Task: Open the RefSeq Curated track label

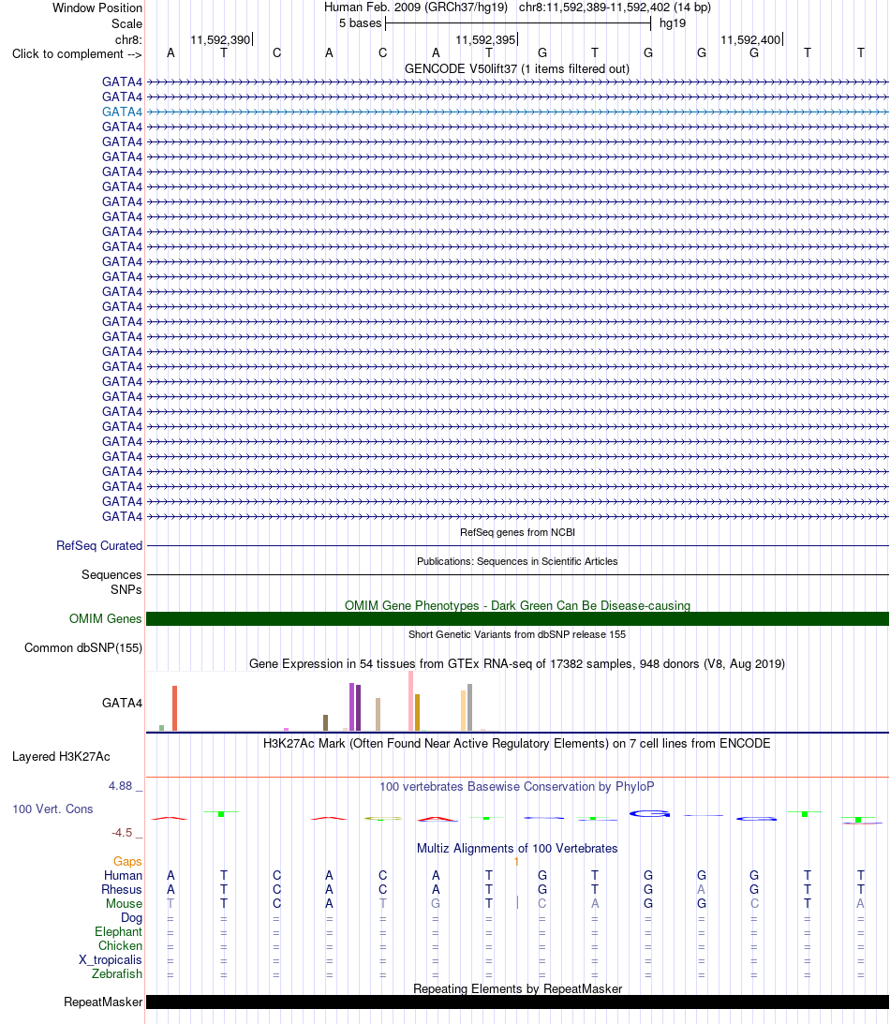Action: coord(99,545)
